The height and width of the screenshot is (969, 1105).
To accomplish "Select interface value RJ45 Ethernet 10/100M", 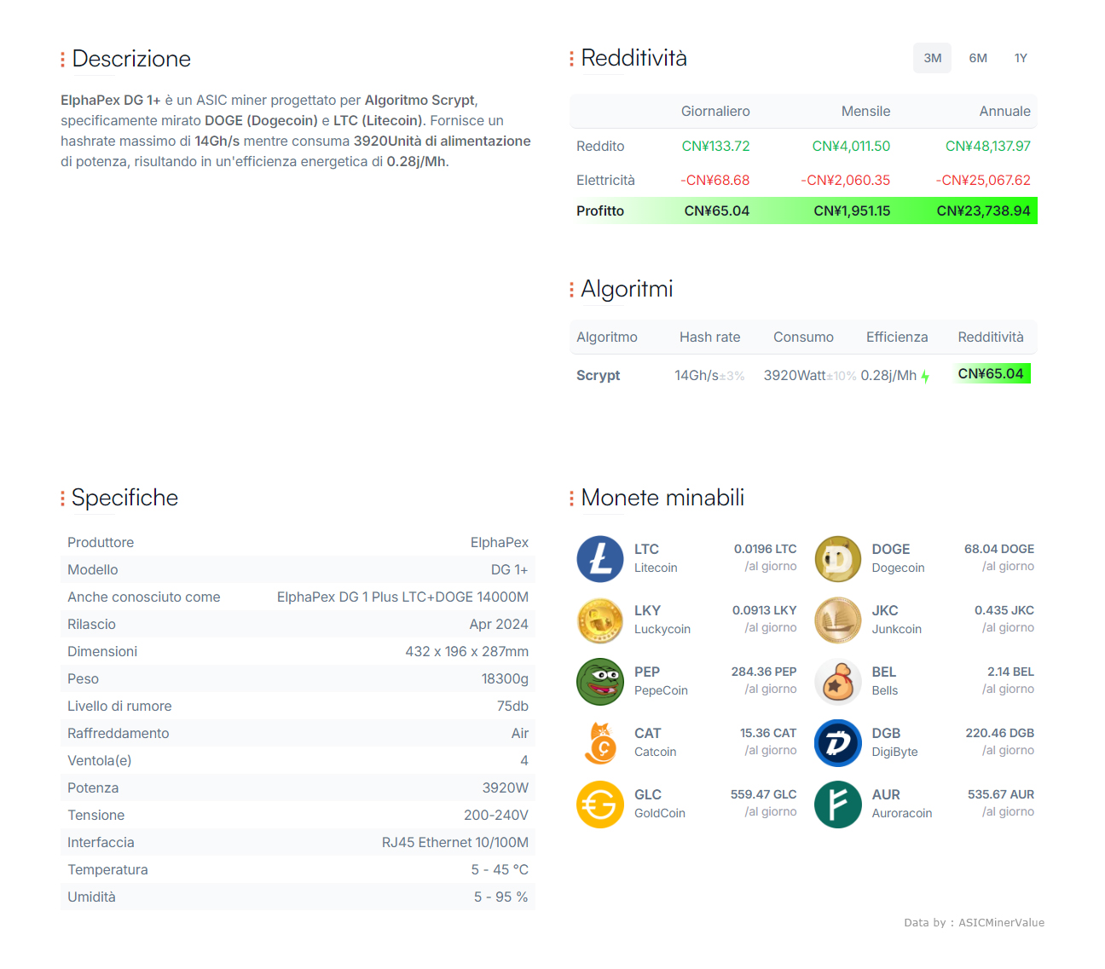I will click(x=455, y=842).
